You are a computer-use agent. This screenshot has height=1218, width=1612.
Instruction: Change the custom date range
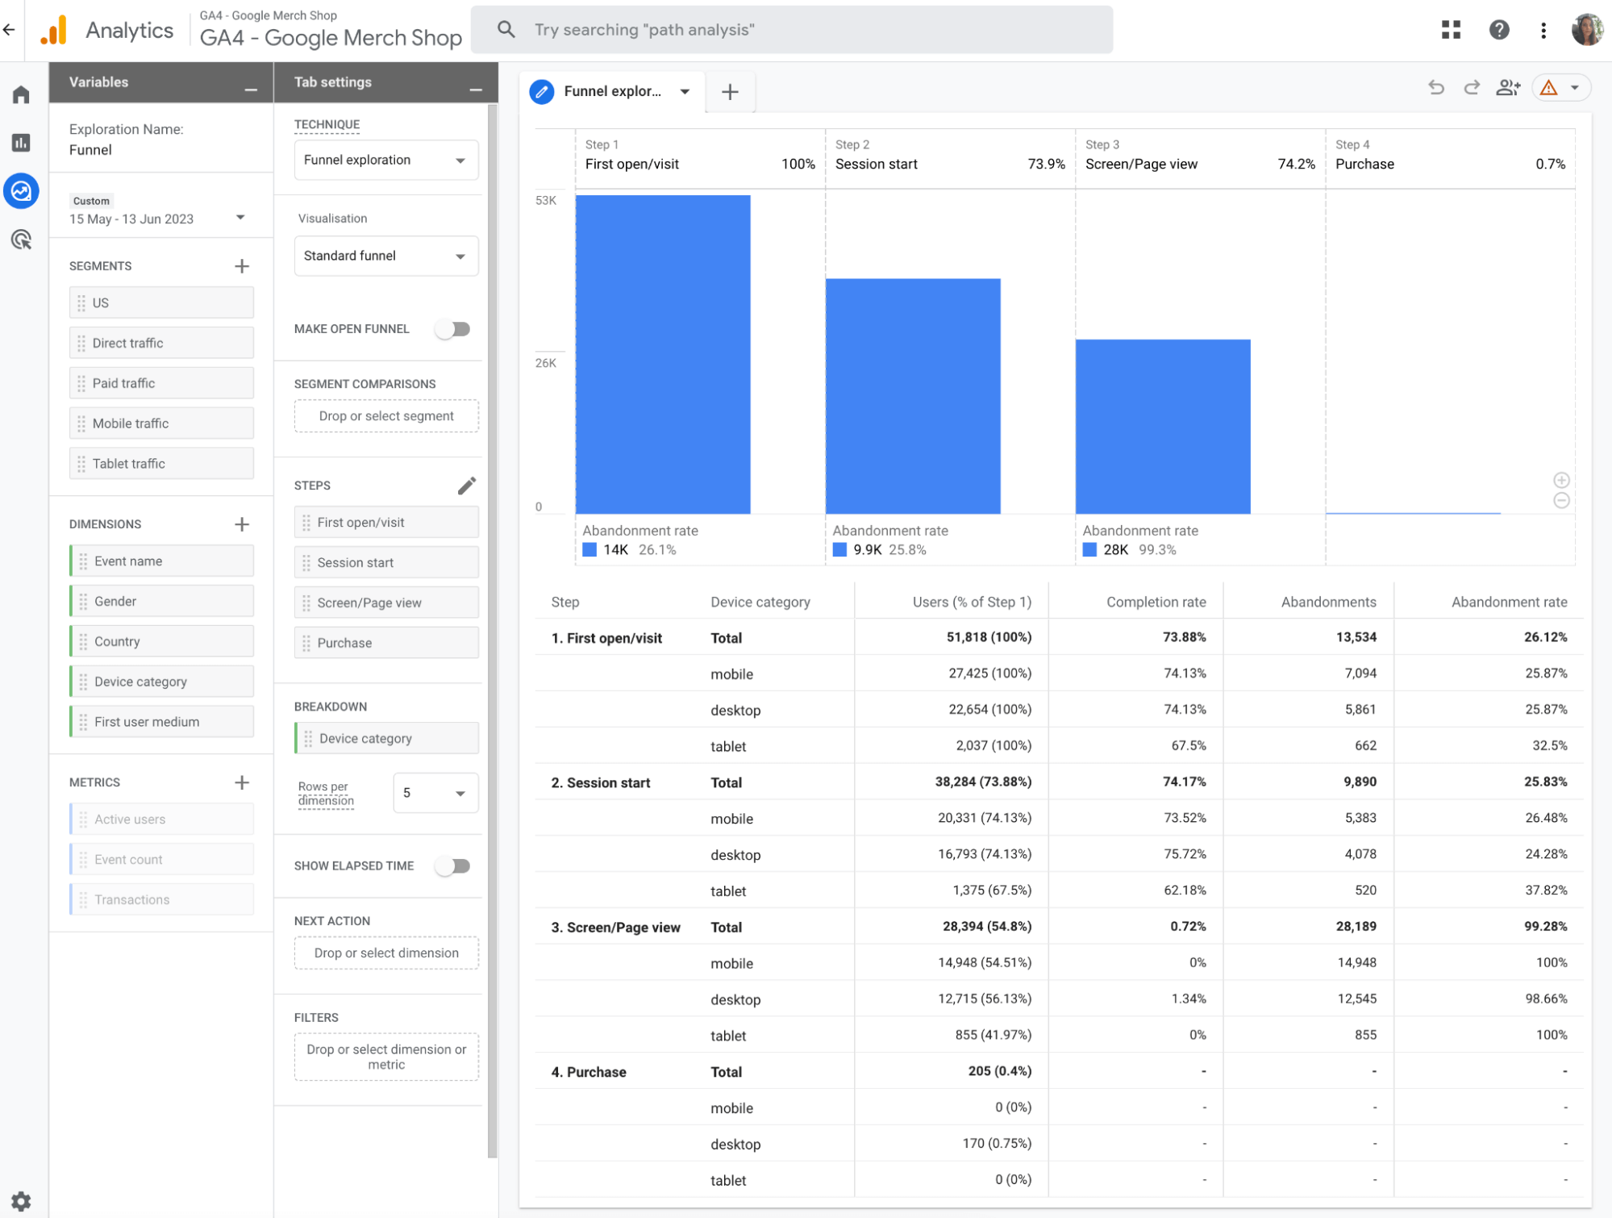[158, 219]
